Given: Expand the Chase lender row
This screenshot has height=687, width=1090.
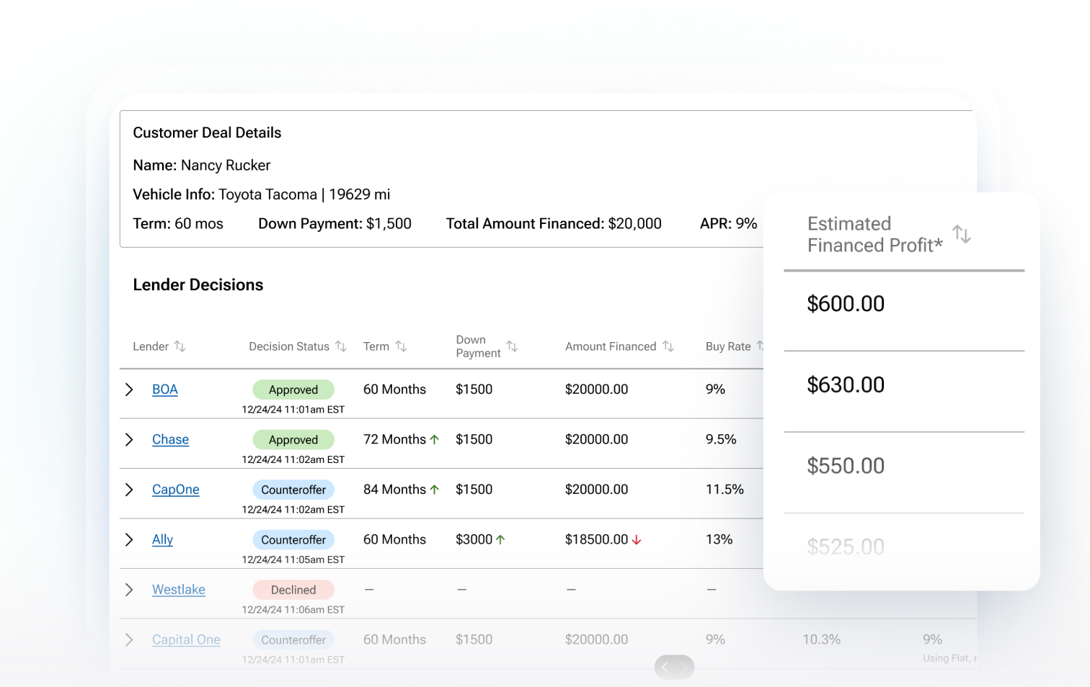Looking at the screenshot, I should [129, 439].
